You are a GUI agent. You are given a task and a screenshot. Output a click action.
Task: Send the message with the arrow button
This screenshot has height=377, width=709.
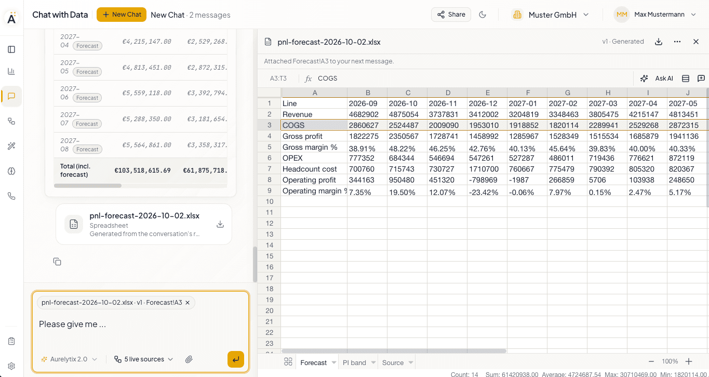[236, 359]
